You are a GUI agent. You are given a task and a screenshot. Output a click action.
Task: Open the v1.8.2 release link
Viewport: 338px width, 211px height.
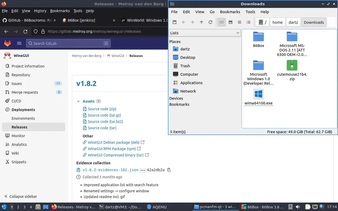[86, 84]
